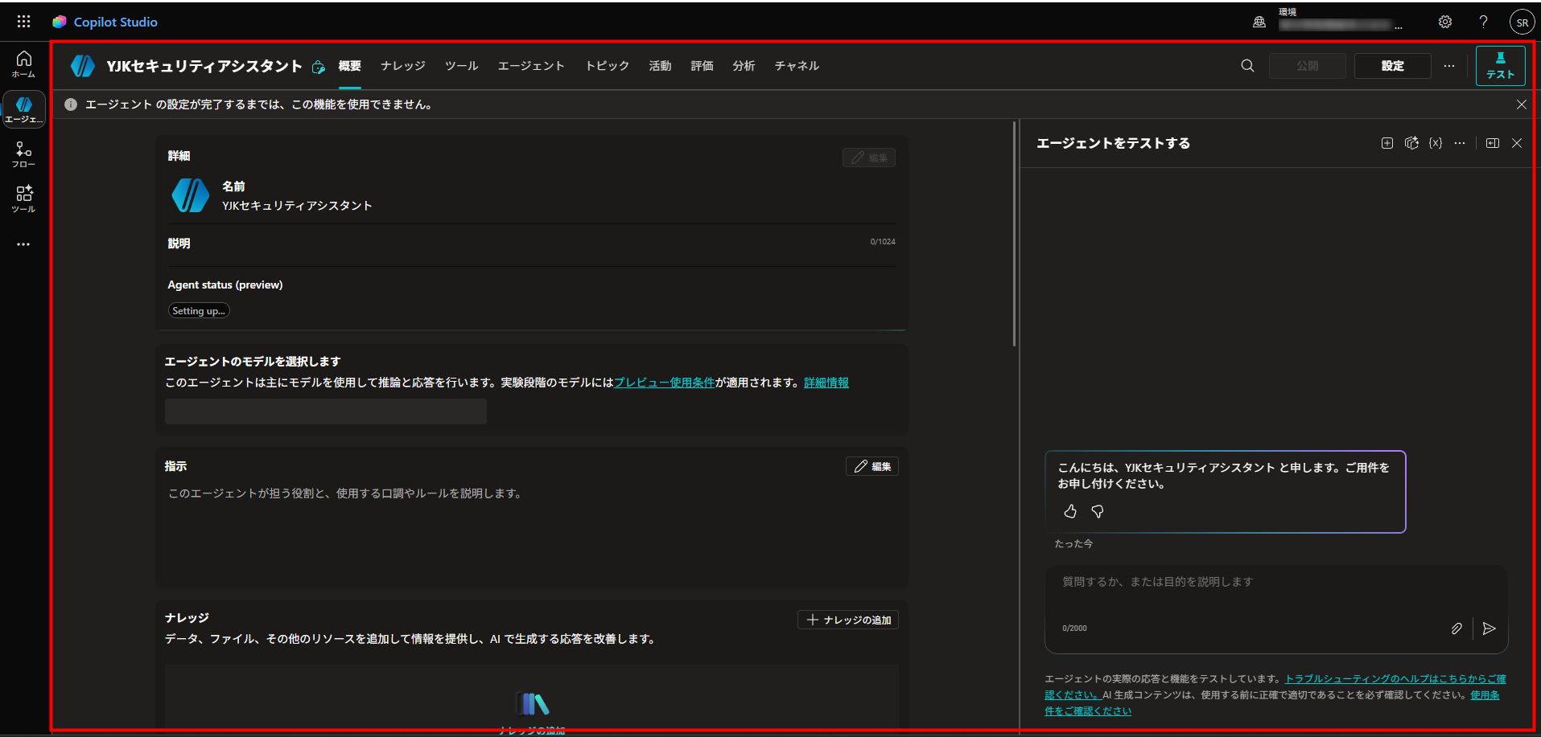Click 編集 in the 指示 section
The height and width of the screenshot is (737, 1541).
[x=872, y=466]
